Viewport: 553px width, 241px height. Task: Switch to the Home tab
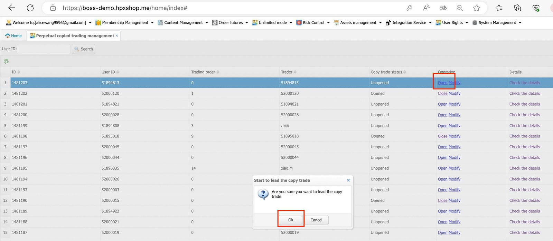point(13,36)
